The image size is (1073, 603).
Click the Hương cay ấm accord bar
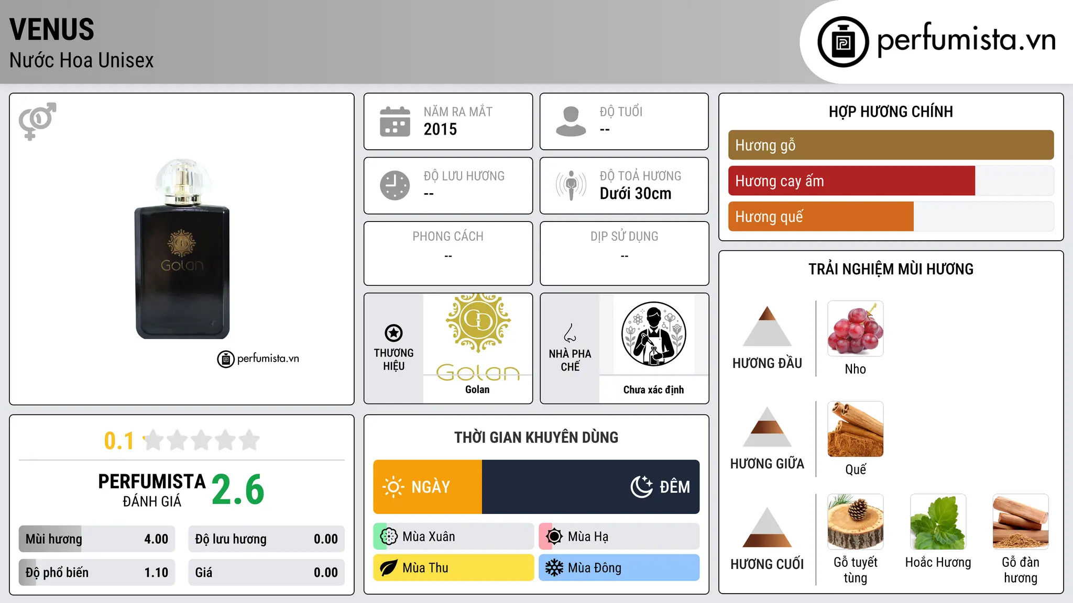point(891,181)
